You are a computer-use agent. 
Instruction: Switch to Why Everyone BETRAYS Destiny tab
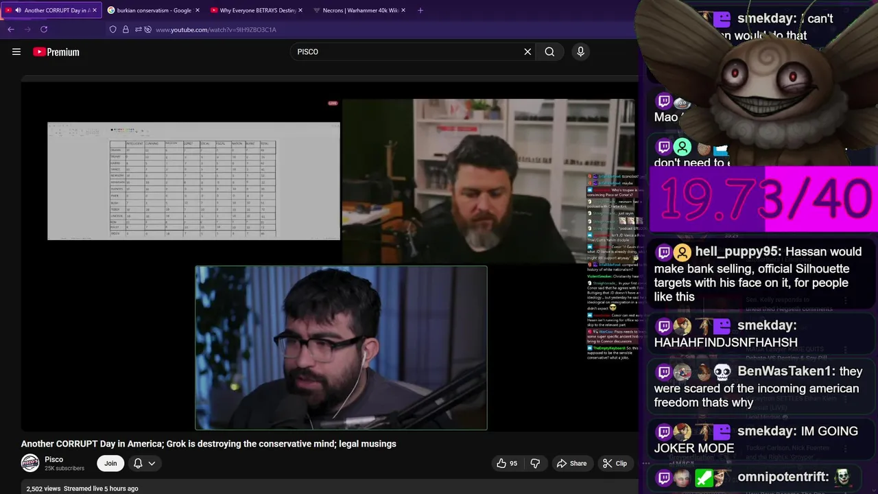point(253,10)
